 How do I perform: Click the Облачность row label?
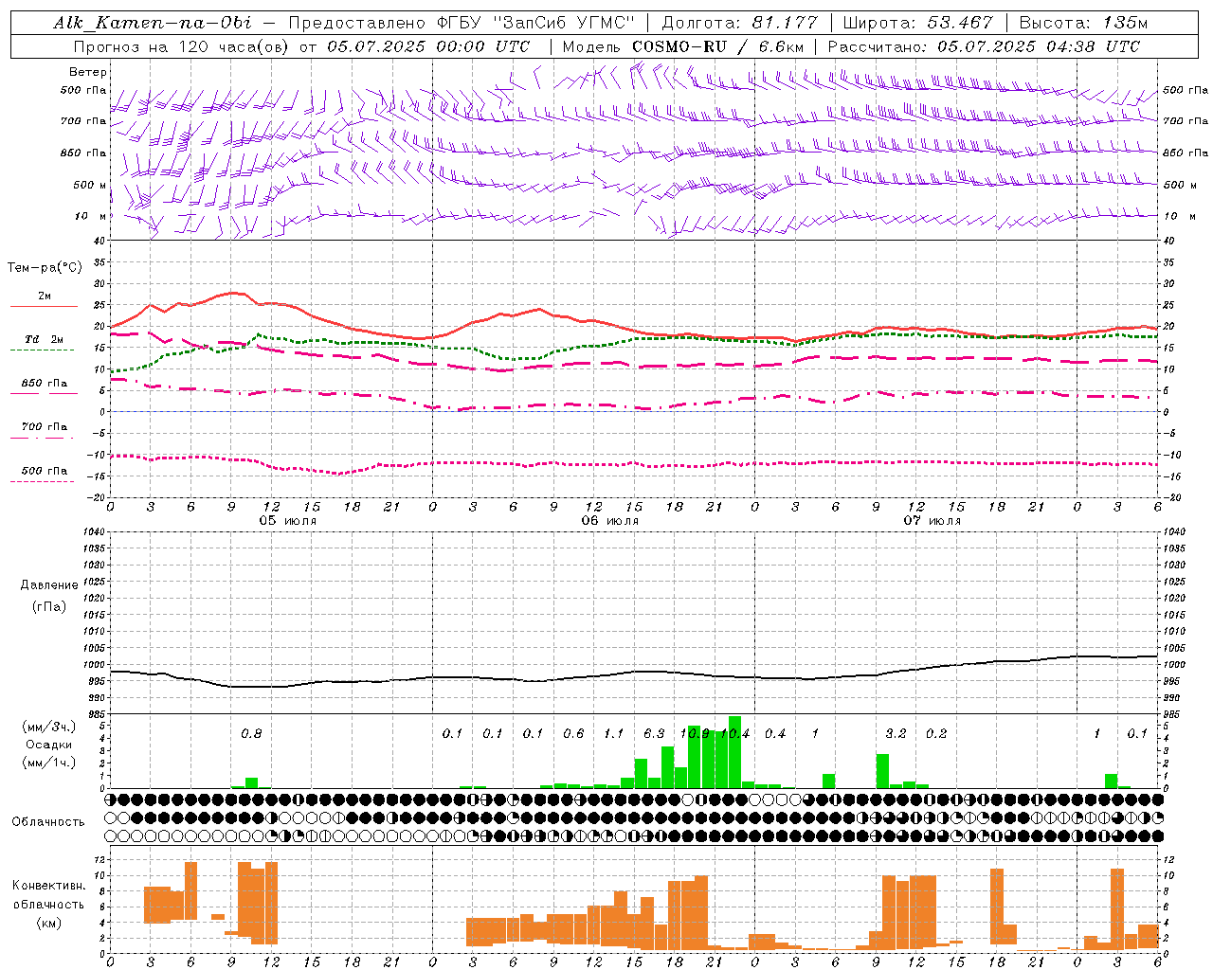[x=48, y=821]
